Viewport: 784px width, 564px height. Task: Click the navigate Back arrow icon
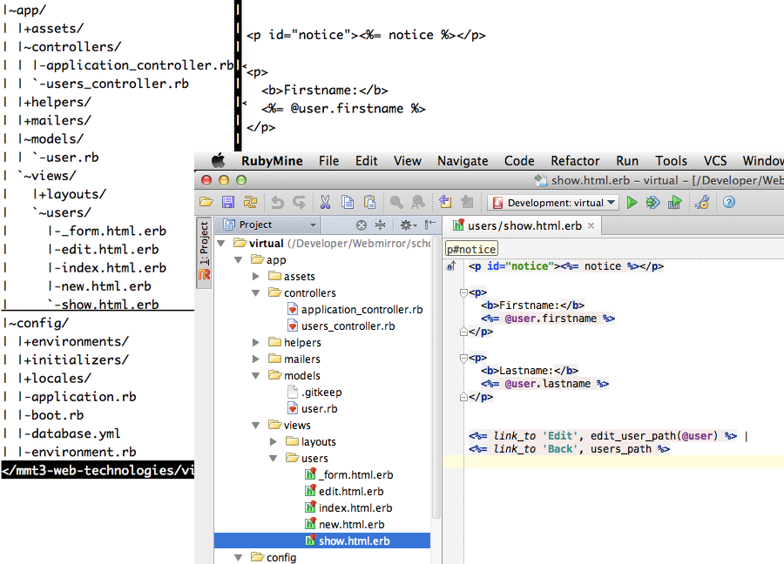click(x=445, y=202)
